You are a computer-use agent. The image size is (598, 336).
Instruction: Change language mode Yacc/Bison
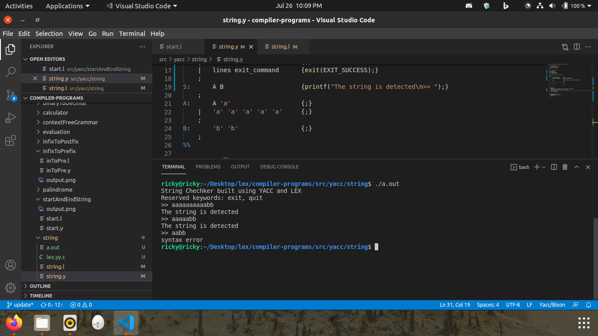552,305
